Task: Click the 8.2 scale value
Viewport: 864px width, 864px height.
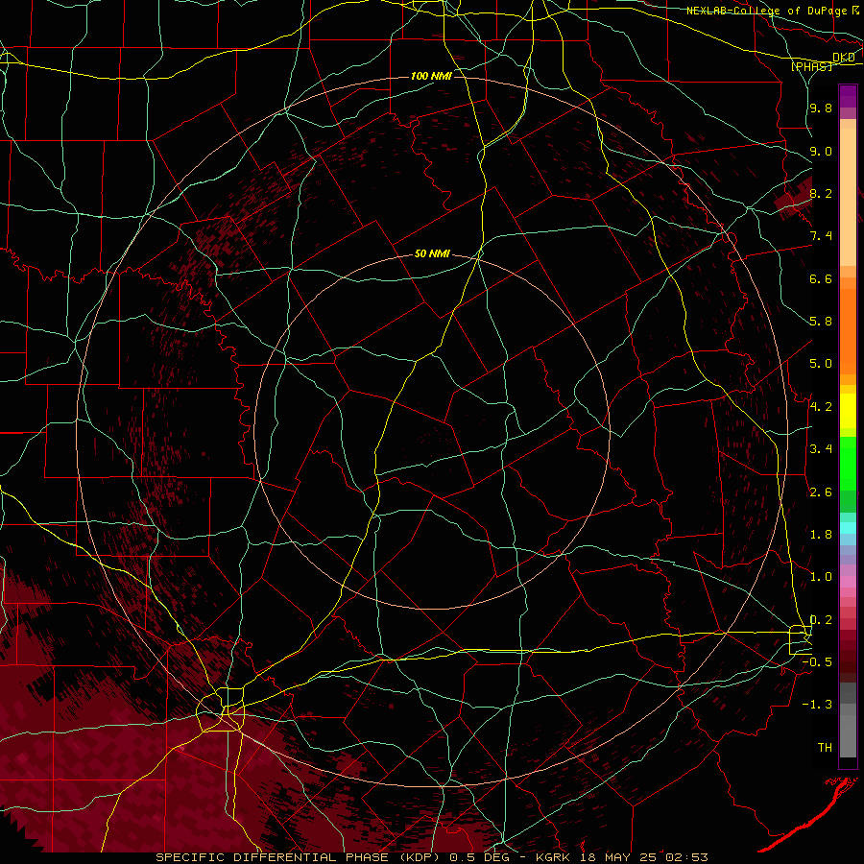Action: click(821, 193)
